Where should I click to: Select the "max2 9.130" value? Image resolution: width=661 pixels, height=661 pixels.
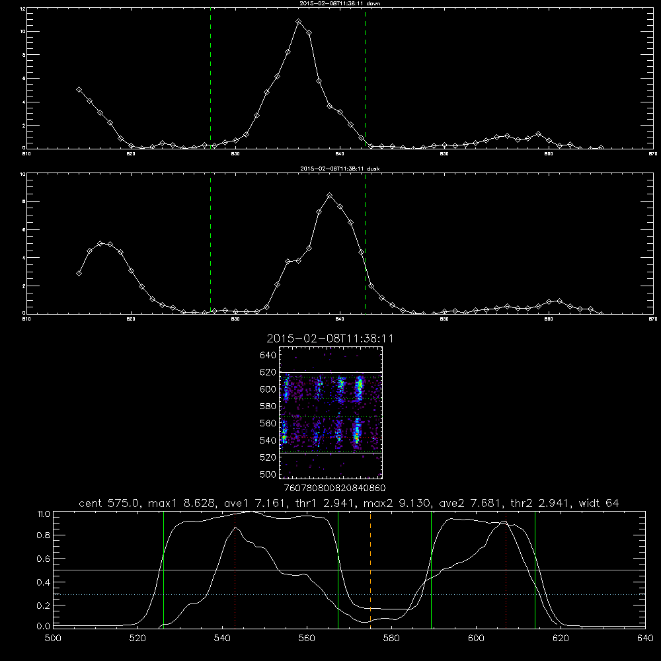tap(397, 503)
